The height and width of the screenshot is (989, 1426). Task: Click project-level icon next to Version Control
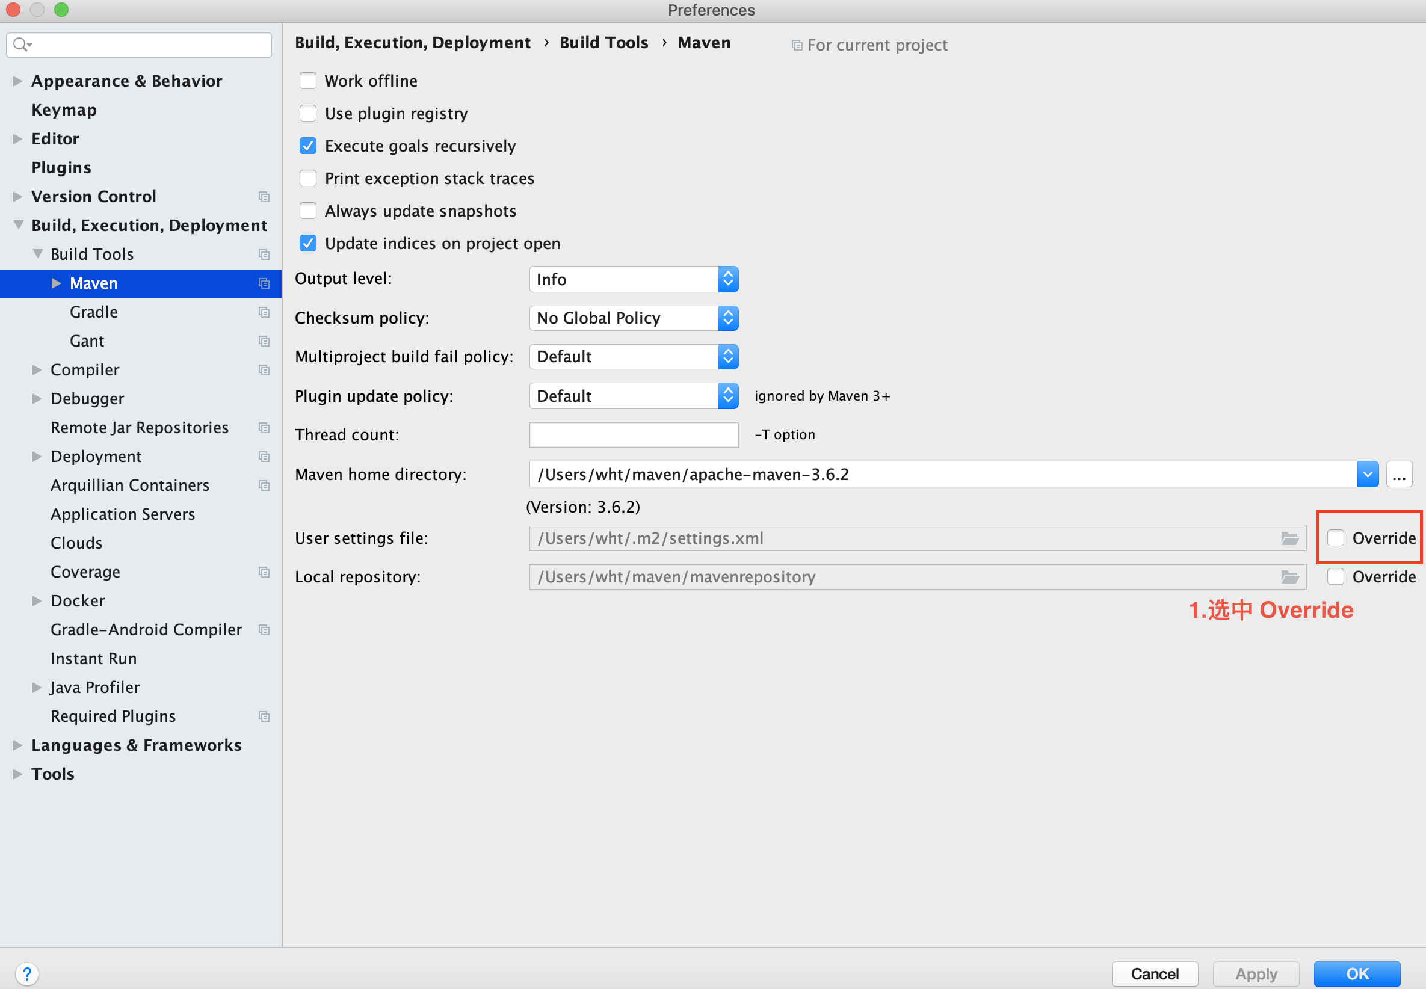pyautogui.click(x=264, y=197)
